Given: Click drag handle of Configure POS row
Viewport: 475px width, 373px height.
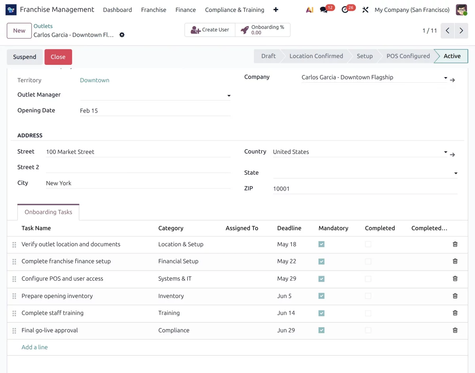Looking at the screenshot, I should [x=14, y=279].
